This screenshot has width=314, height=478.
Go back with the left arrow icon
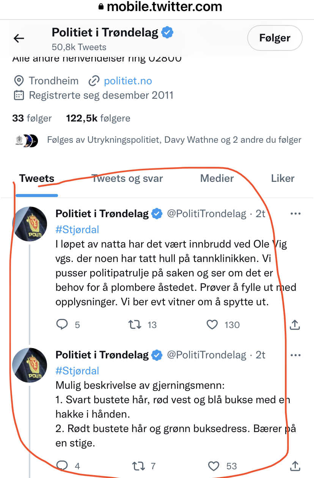click(19, 38)
